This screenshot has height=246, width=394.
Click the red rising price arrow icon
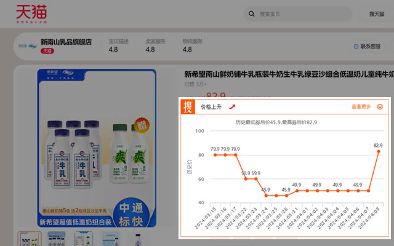coord(232,107)
